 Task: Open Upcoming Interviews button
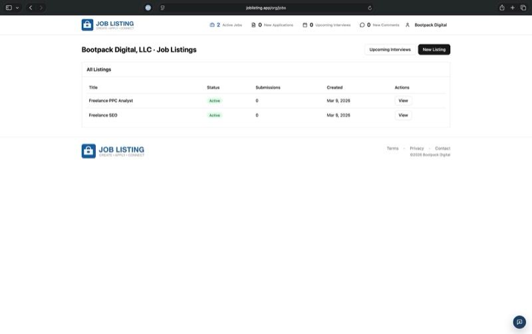pos(390,49)
